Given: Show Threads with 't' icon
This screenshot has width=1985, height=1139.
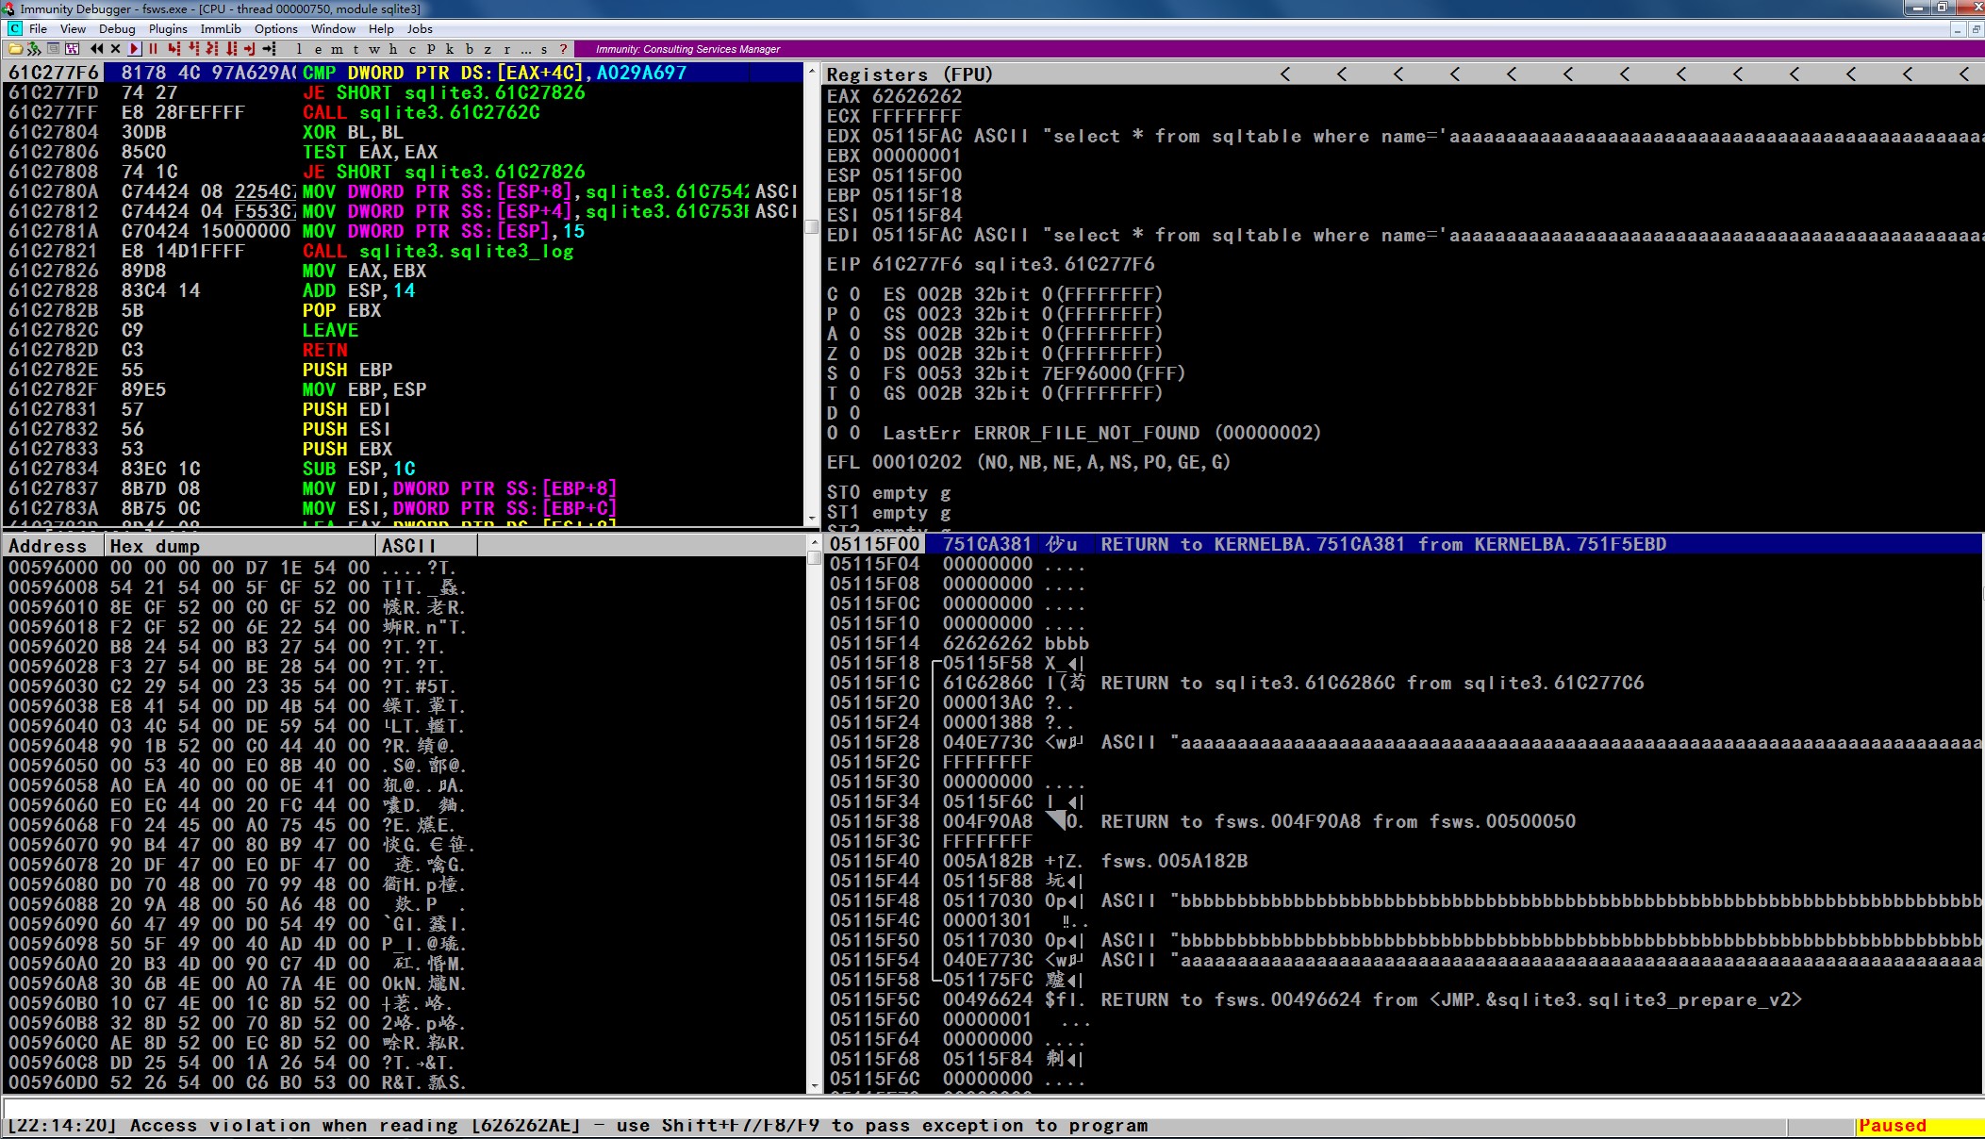Looking at the screenshot, I should (x=356, y=49).
